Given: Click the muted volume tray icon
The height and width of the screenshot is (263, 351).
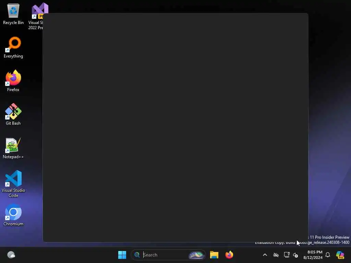Looking at the screenshot, I should (295, 255).
